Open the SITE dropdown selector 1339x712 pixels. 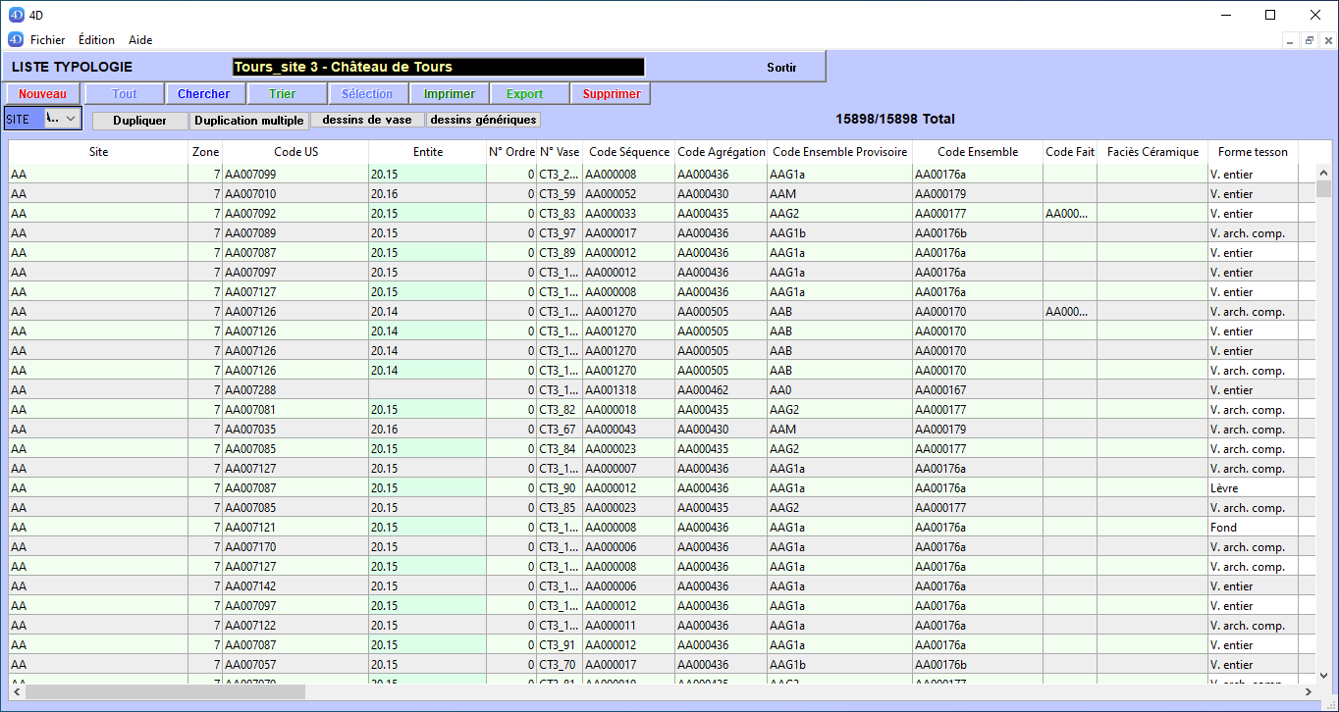pyautogui.click(x=63, y=119)
